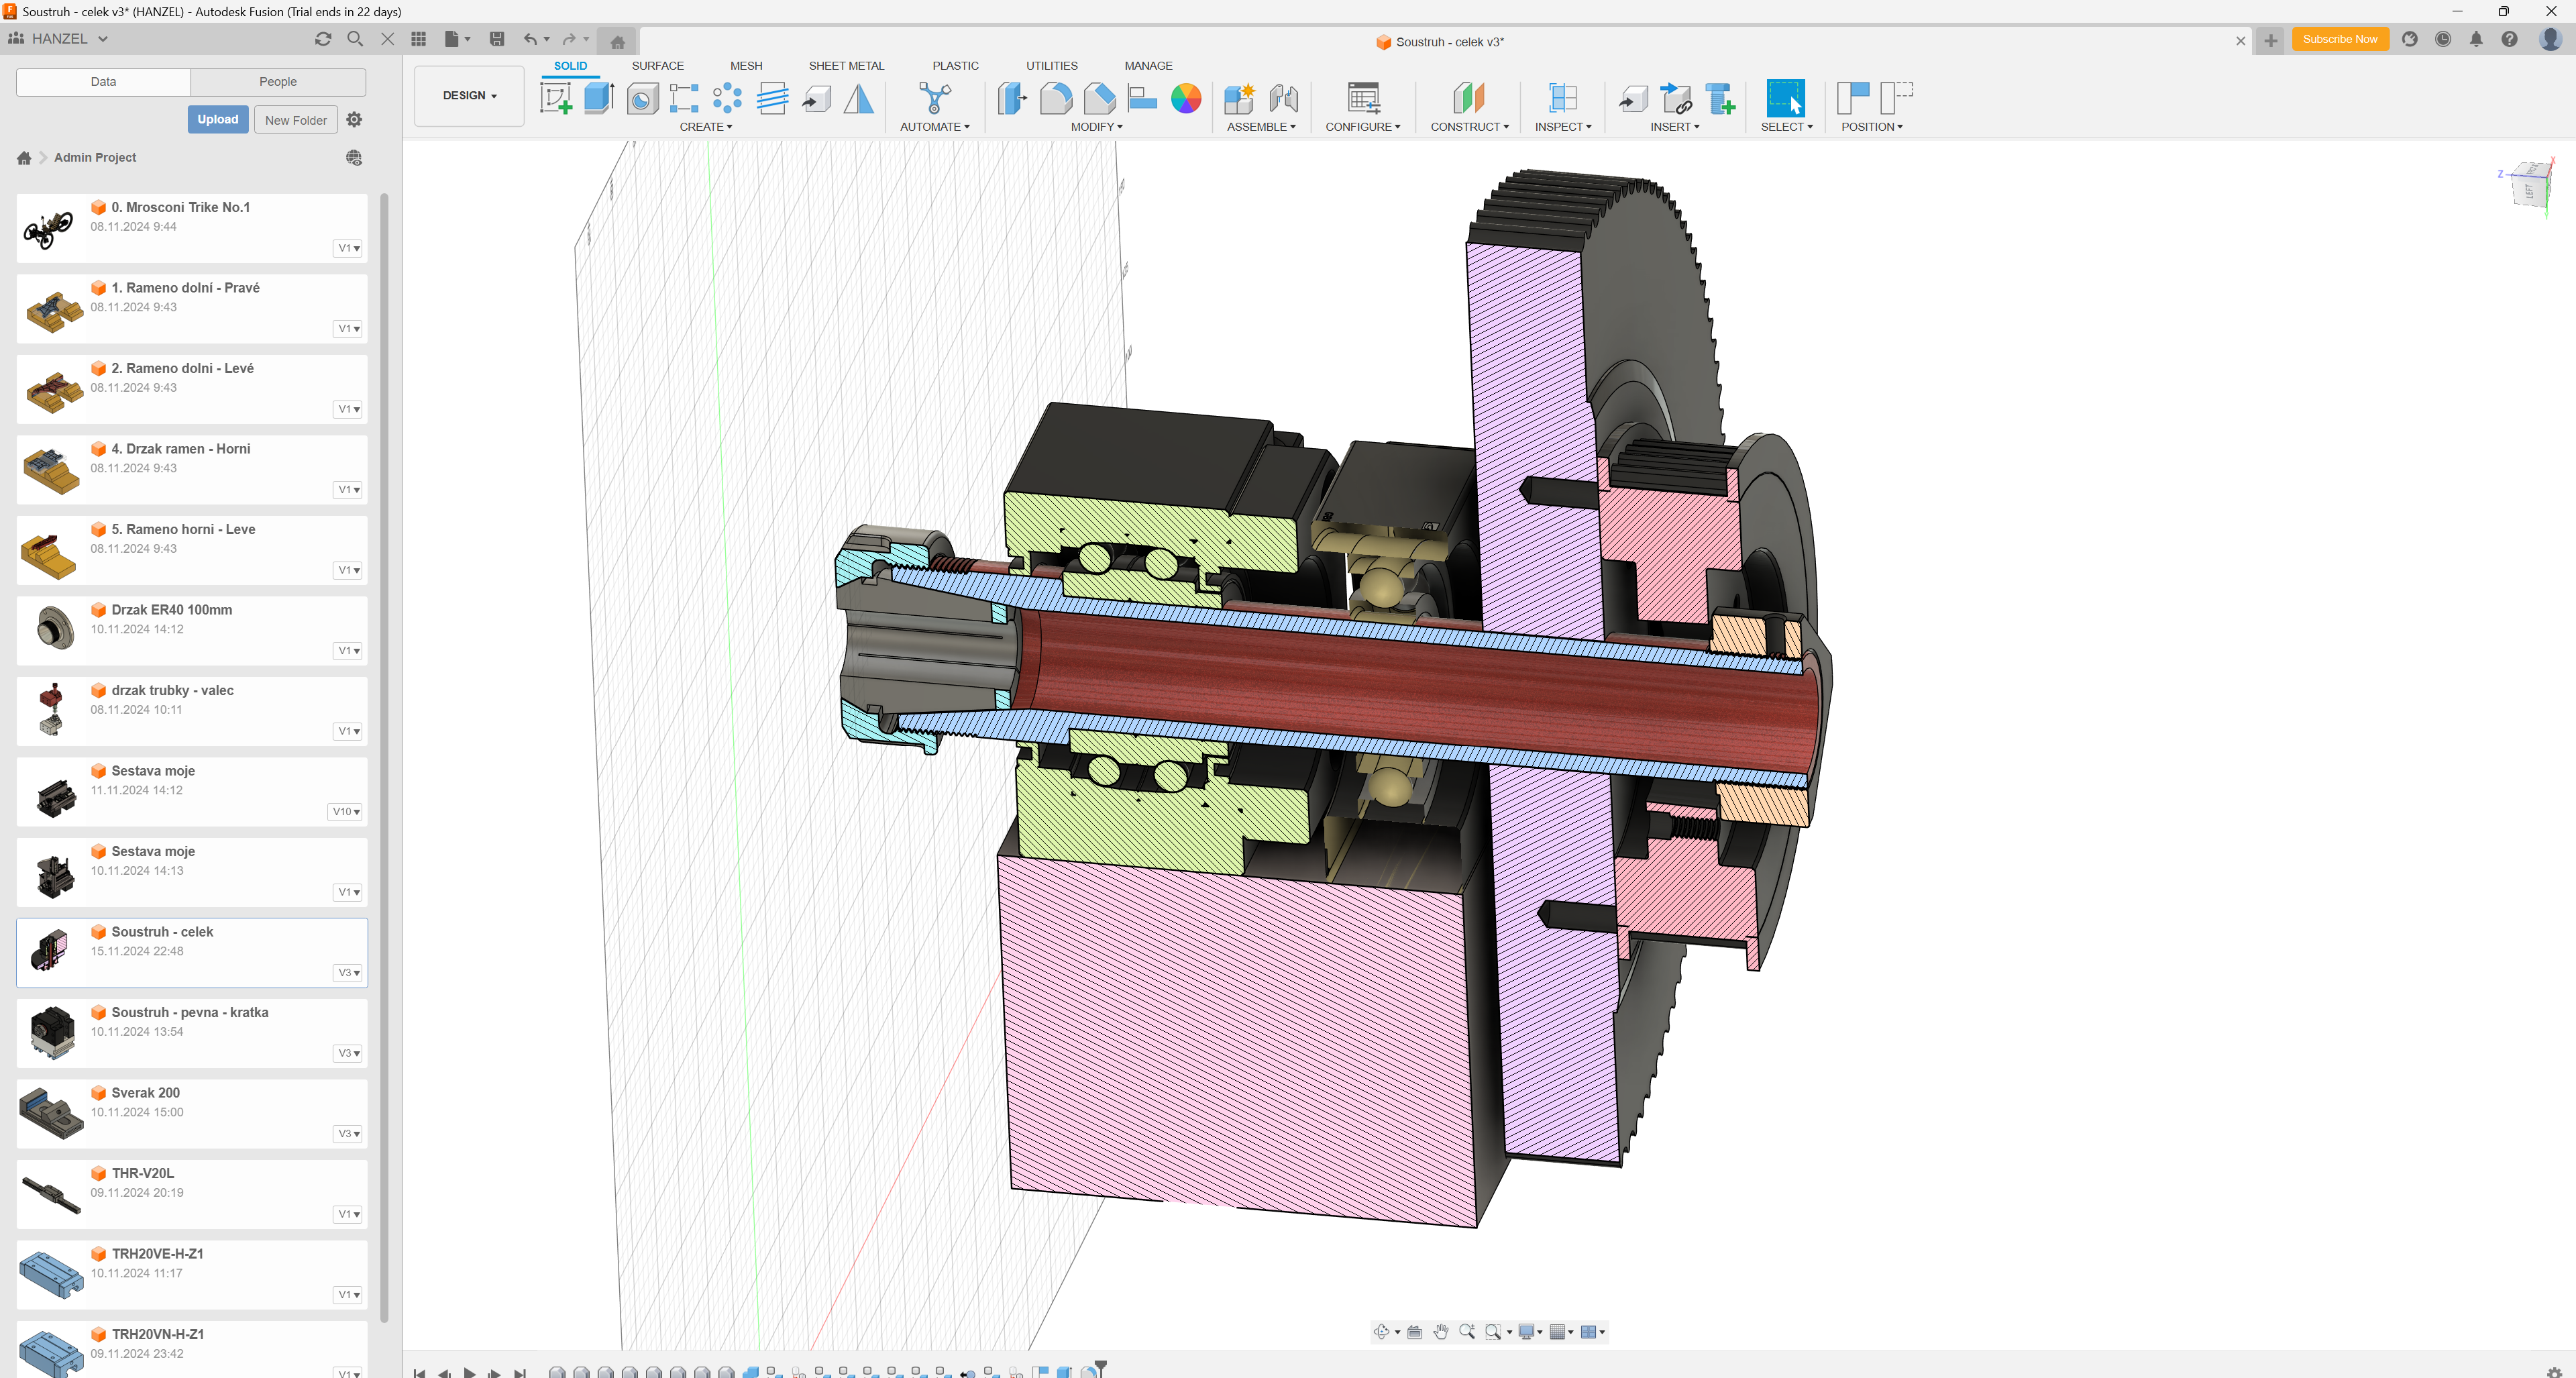Click the Joint icon in Assemble
The width and height of the screenshot is (2576, 1378).
(1283, 98)
